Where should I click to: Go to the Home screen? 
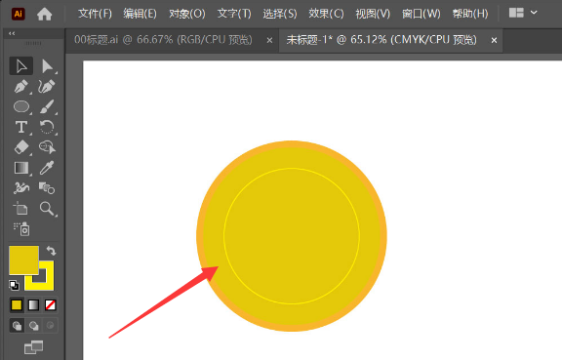tap(45, 14)
